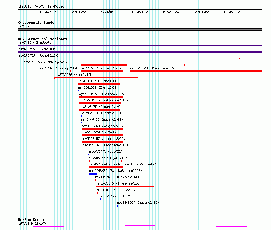
Task: Open variant nsv5927157 (Almarri2020)
Action: [103, 139]
